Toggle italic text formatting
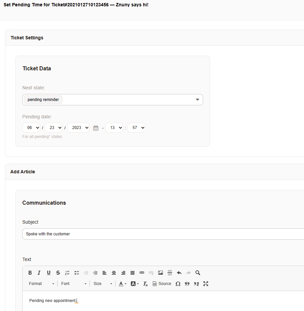This screenshot has width=304, height=311. click(x=39, y=273)
